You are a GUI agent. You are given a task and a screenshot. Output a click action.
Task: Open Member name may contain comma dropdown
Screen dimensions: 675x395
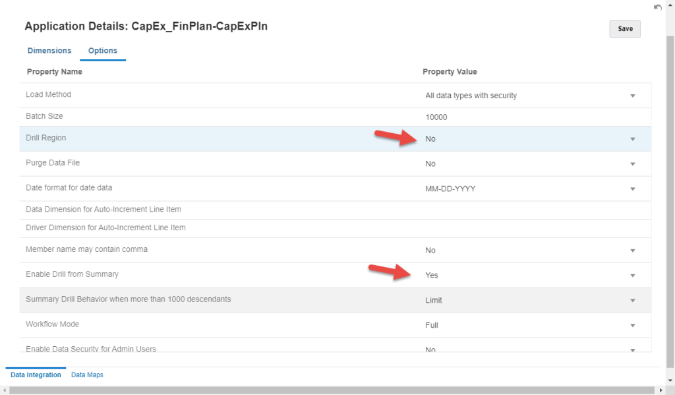pos(632,251)
